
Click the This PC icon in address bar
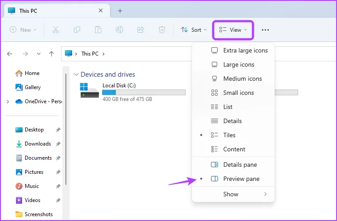pyautogui.click(x=69, y=53)
